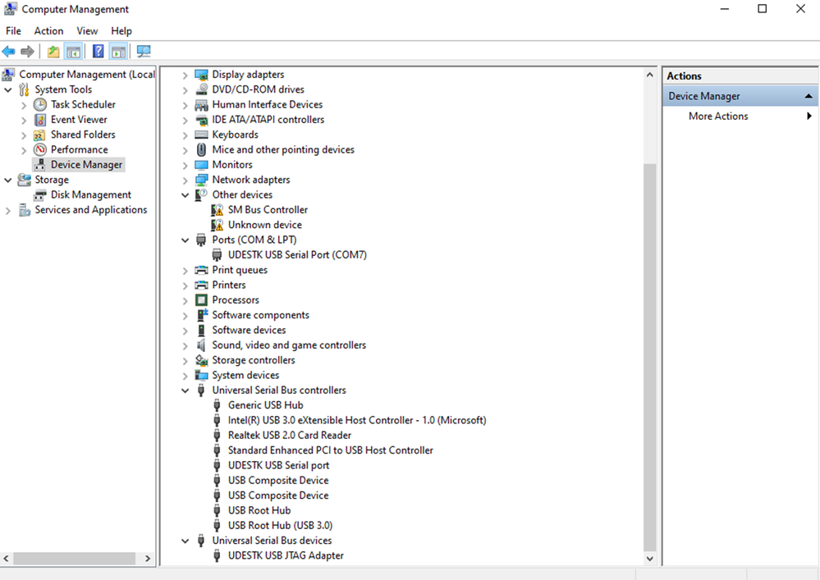Expand the Monitors category
This screenshot has height=580, width=820.
[186, 165]
